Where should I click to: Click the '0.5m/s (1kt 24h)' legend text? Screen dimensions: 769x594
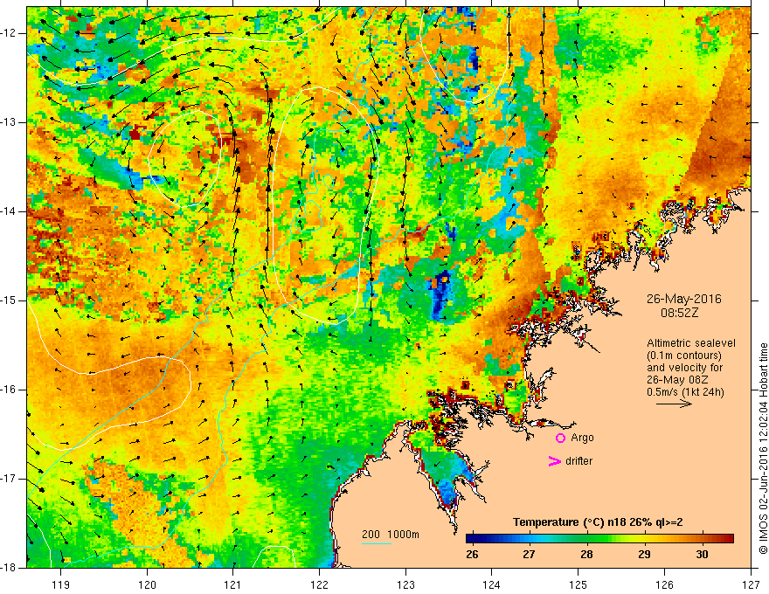(686, 391)
